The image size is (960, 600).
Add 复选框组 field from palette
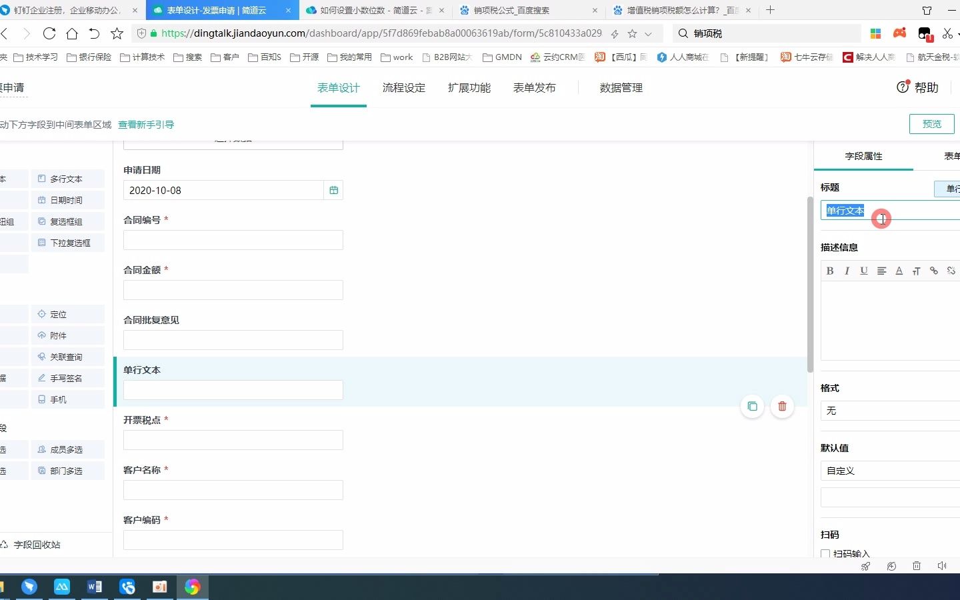tap(68, 221)
